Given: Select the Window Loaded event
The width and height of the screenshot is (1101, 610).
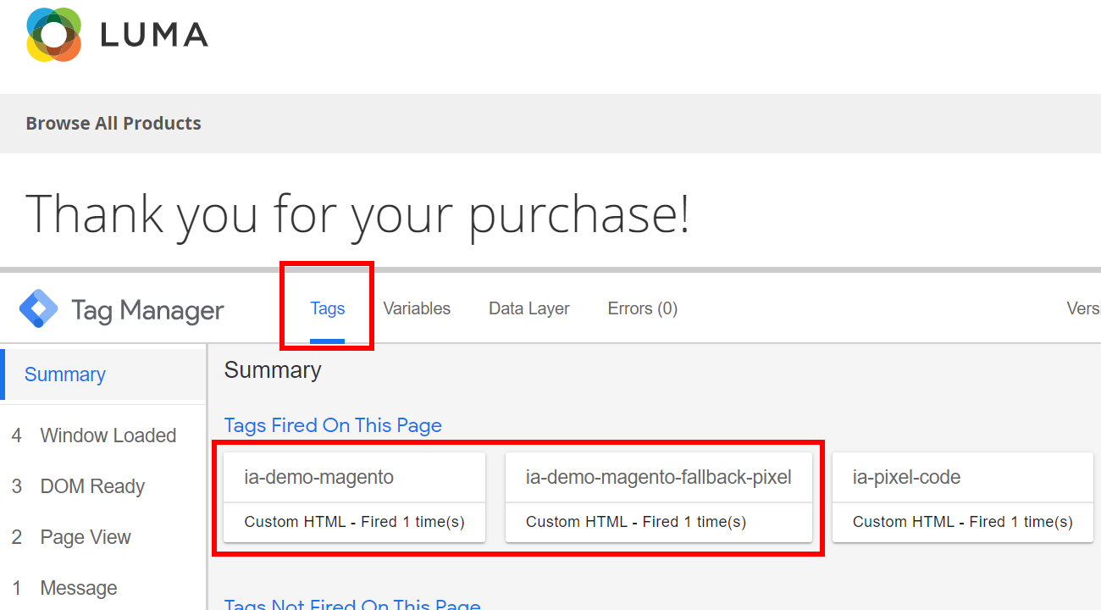Looking at the screenshot, I should pyautogui.click(x=108, y=435).
